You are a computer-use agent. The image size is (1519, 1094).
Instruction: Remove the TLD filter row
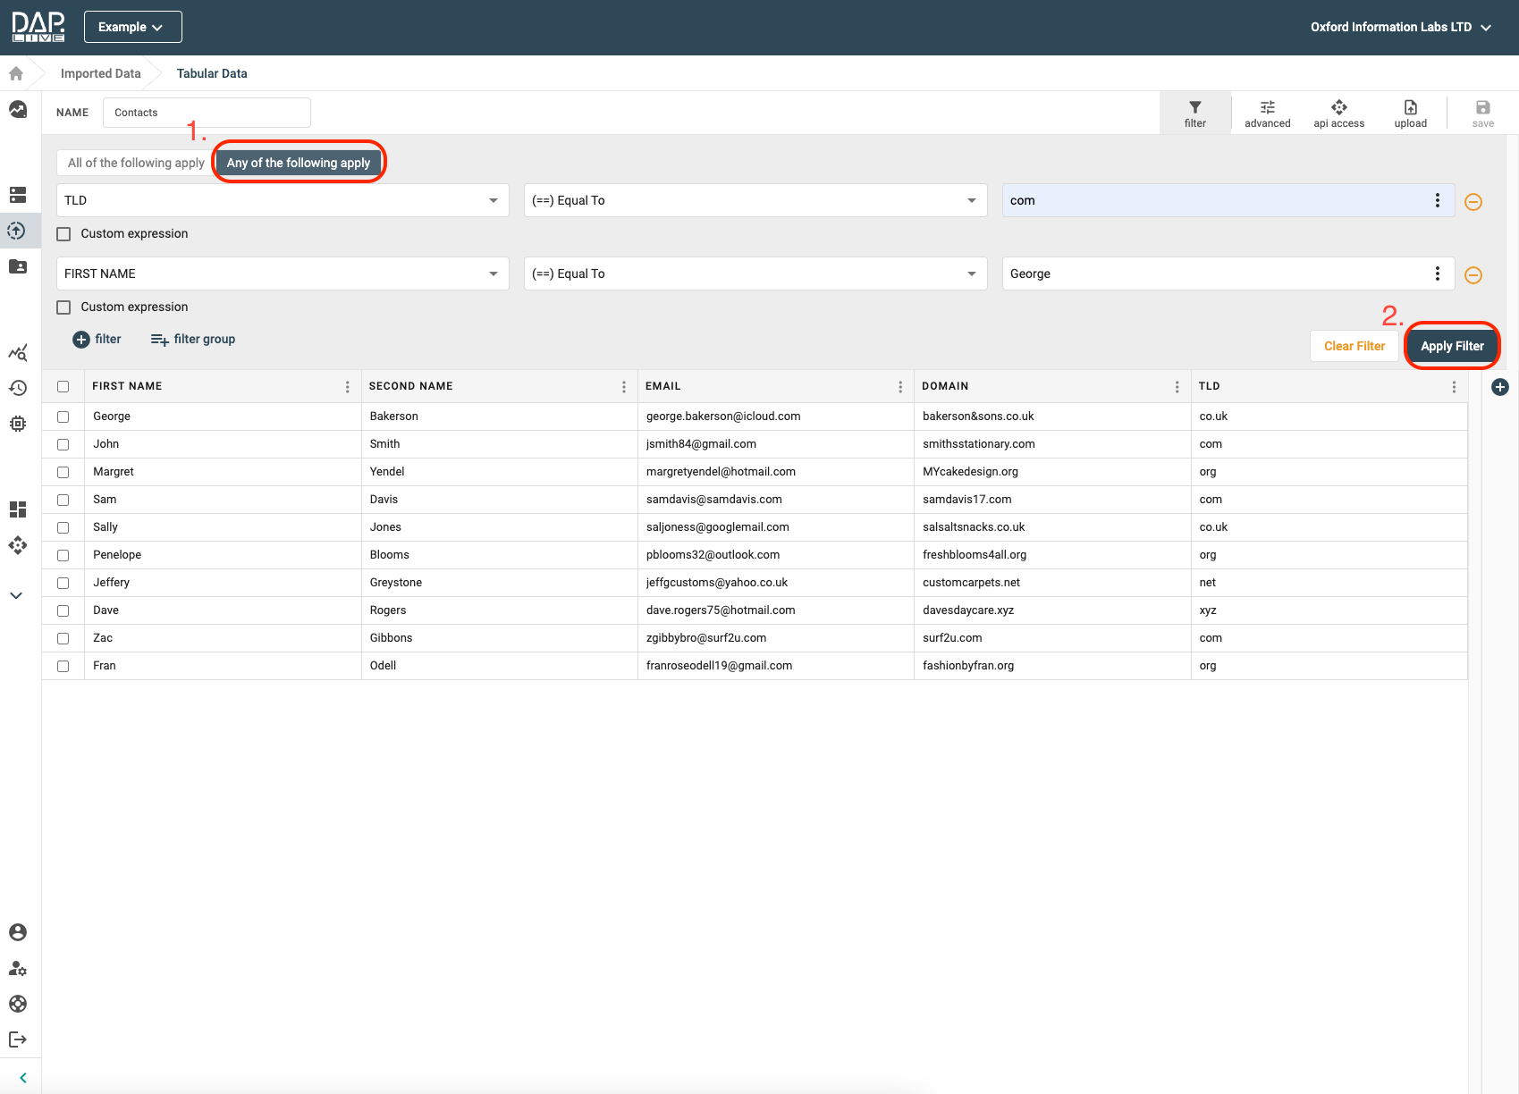[x=1473, y=202]
